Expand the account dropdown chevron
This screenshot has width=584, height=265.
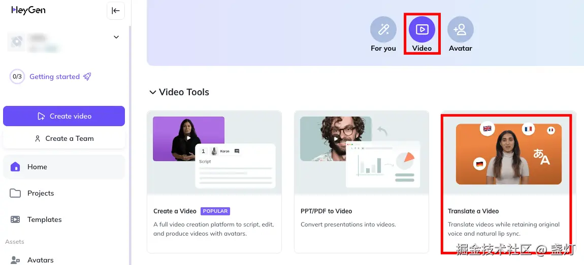coord(116,37)
